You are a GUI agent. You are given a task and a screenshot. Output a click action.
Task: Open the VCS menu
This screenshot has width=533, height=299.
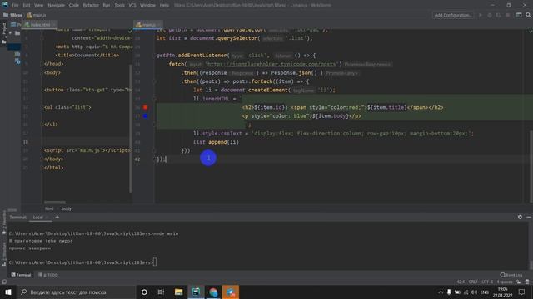[132, 6]
